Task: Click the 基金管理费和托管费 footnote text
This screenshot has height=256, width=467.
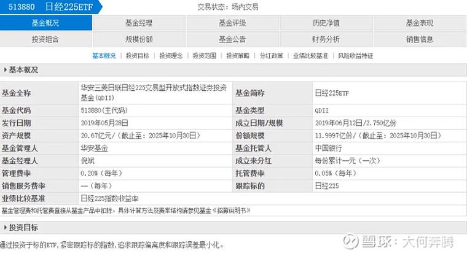Action: coord(127,211)
